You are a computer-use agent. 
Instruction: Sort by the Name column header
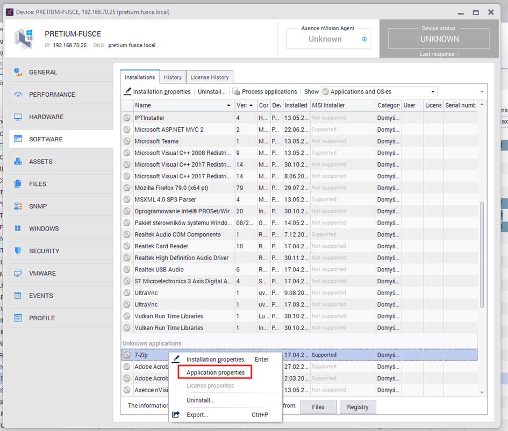181,105
